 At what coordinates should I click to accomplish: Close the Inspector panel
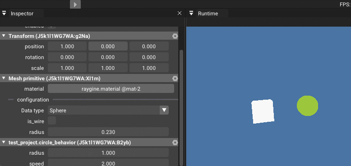pos(179,14)
